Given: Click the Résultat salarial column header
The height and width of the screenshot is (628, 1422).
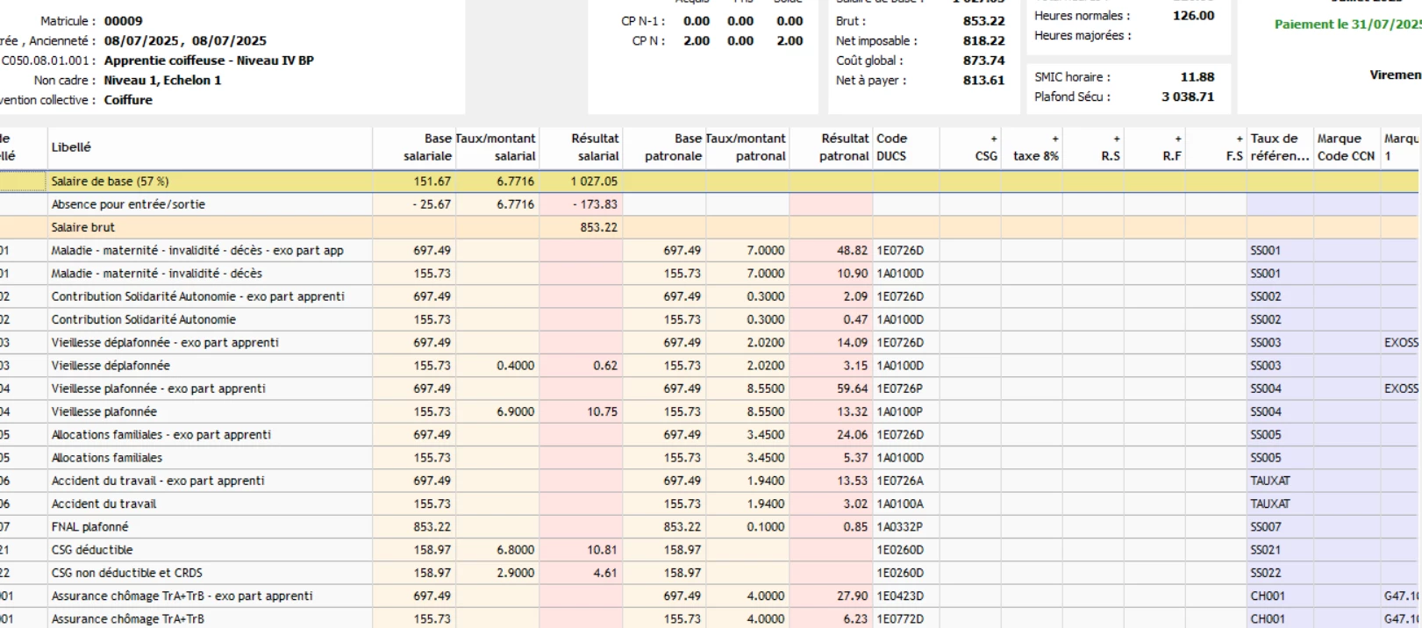Looking at the screenshot, I should coord(594,147).
